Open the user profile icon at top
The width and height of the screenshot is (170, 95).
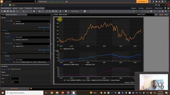(x=153, y=2)
